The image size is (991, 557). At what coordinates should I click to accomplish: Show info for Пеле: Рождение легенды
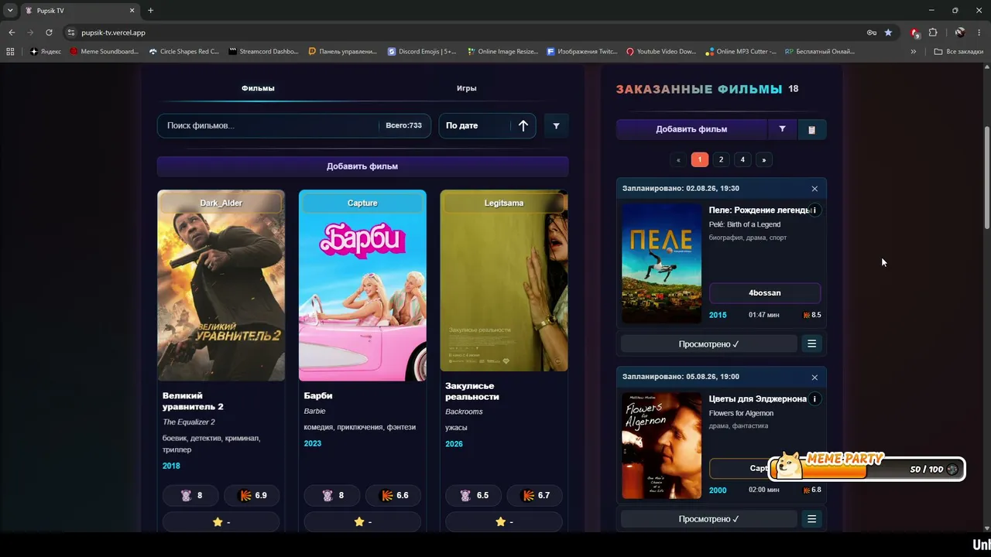coord(814,210)
